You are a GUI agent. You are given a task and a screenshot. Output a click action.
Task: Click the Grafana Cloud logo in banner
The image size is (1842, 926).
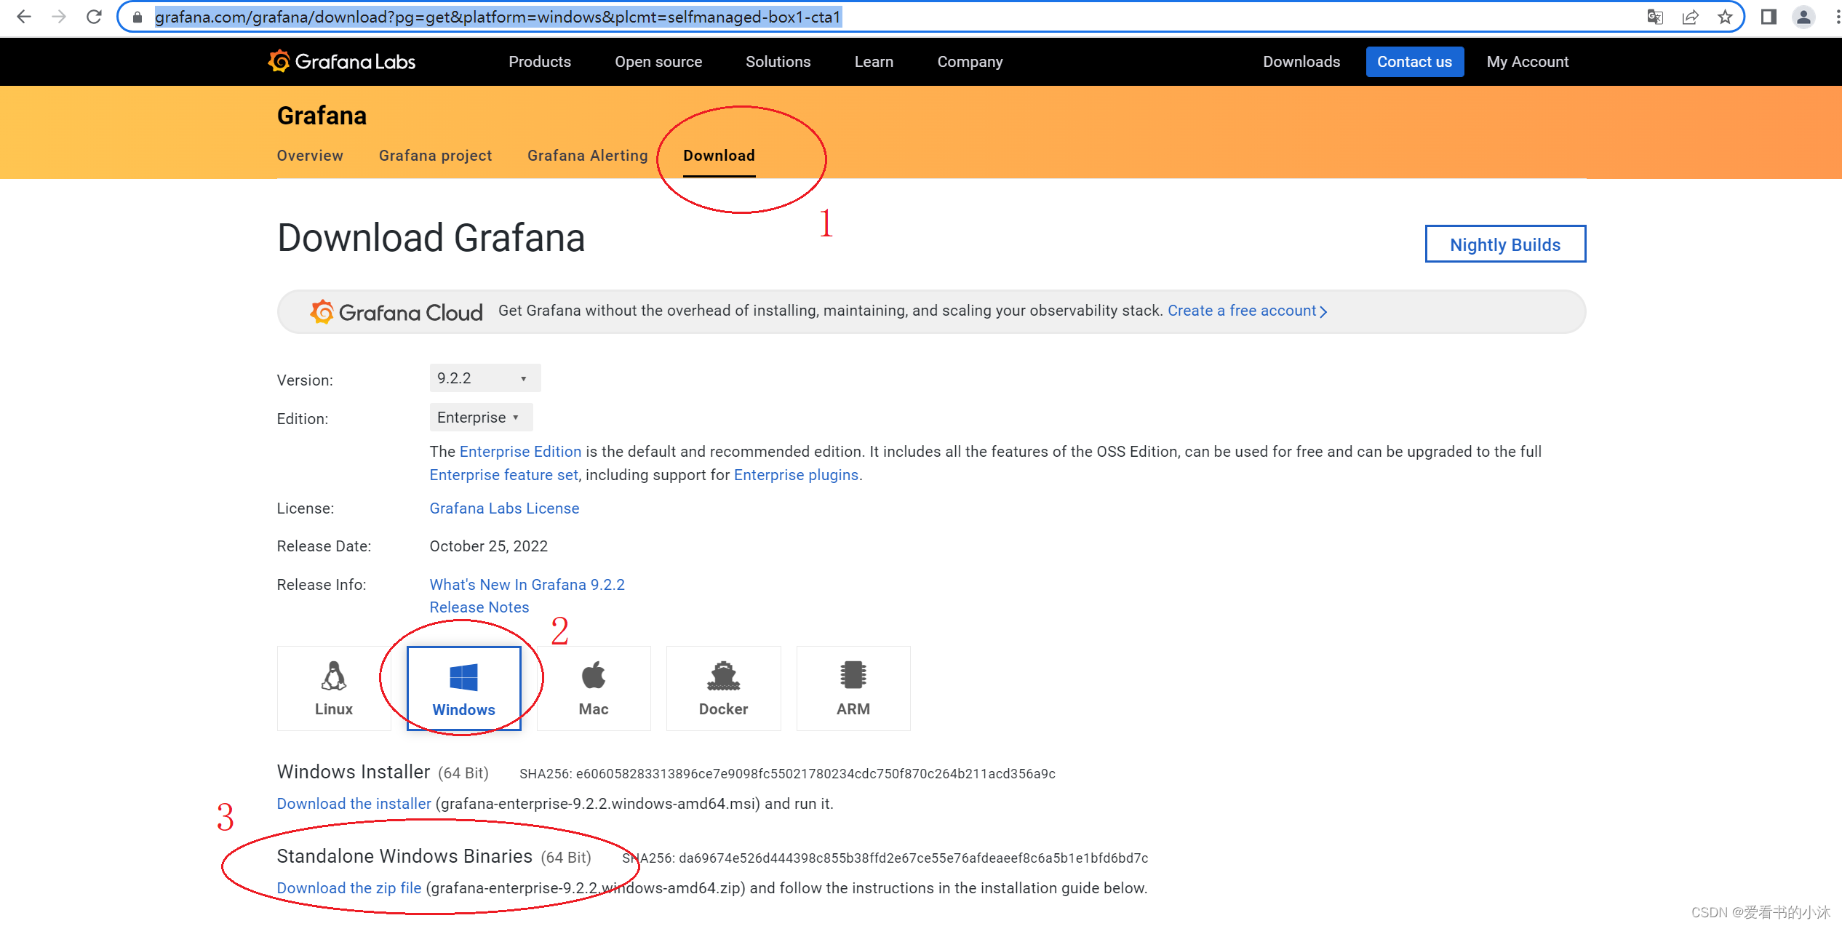pos(396,312)
